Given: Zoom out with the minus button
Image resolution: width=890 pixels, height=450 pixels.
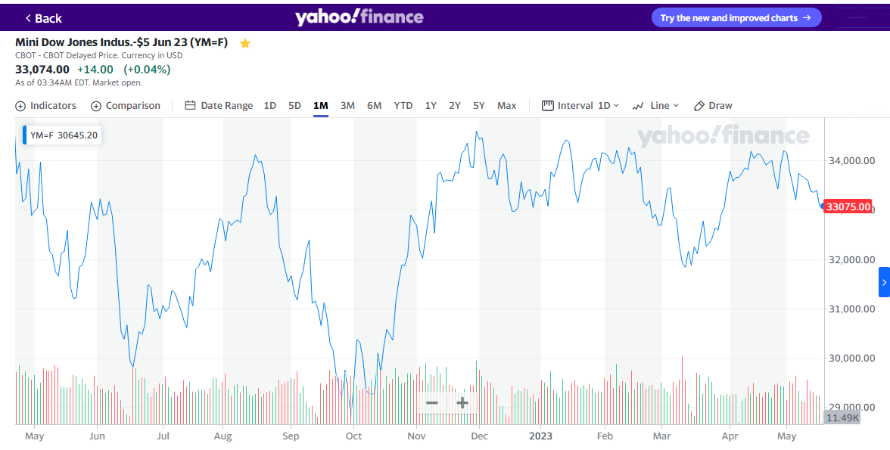Looking at the screenshot, I should [432, 403].
